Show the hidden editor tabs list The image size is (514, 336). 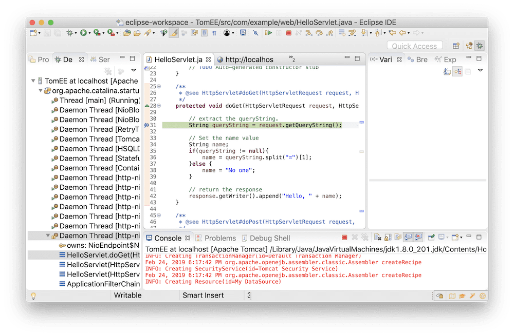click(x=292, y=58)
